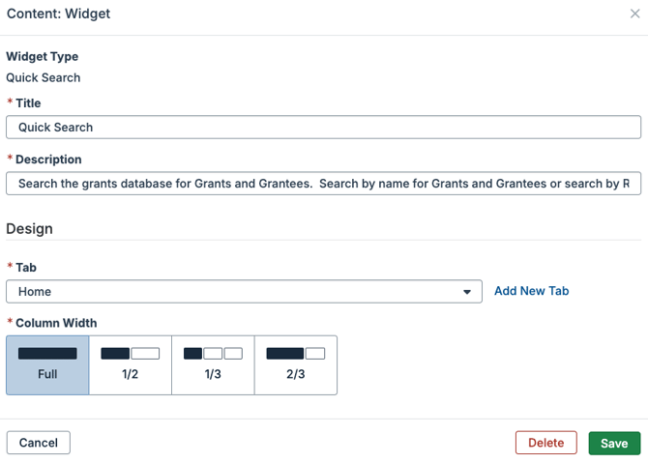Click the Add New Tab link

531,291
